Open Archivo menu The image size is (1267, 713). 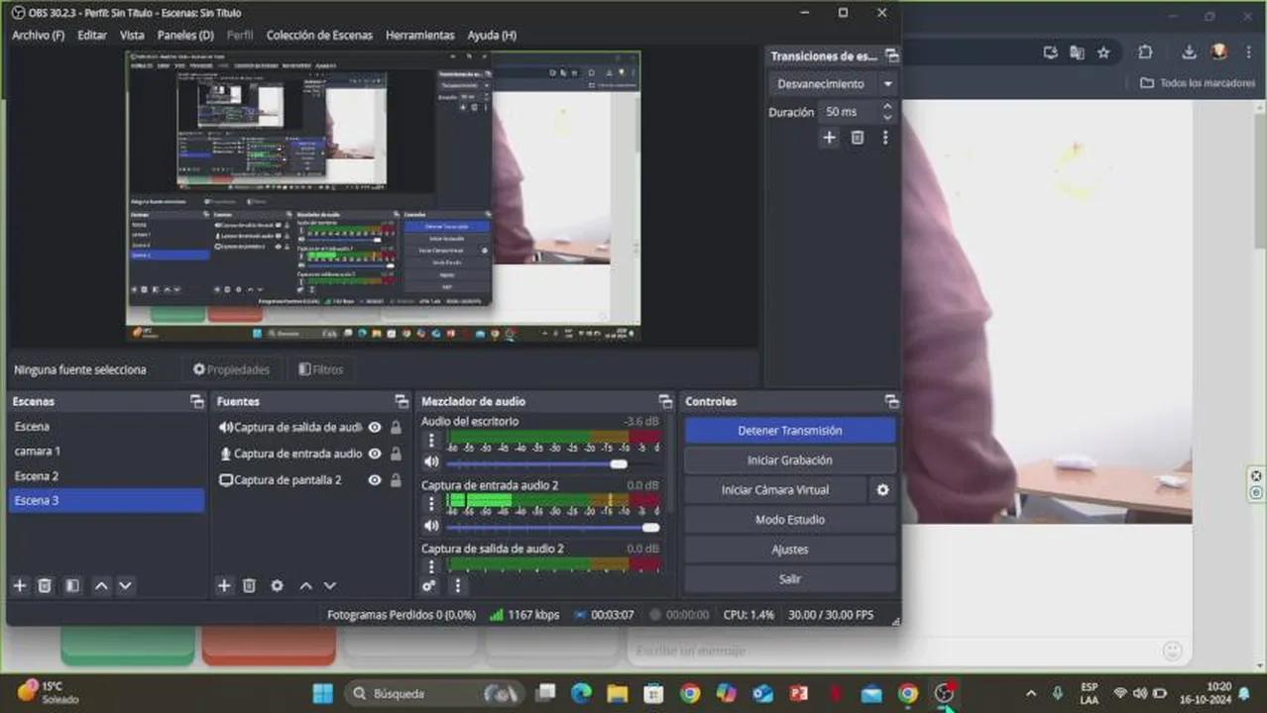(x=38, y=35)
